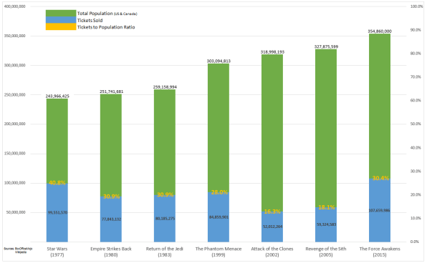Click the yellow Tickets to Population Ratio swatch
Screen dimensions: 427x263
(61, 26)
